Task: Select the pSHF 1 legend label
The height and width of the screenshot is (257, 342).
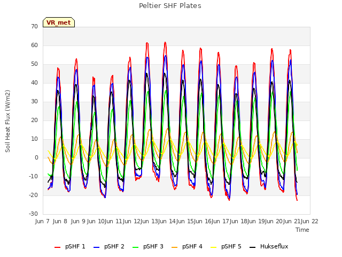Action: tap(75, 246)
